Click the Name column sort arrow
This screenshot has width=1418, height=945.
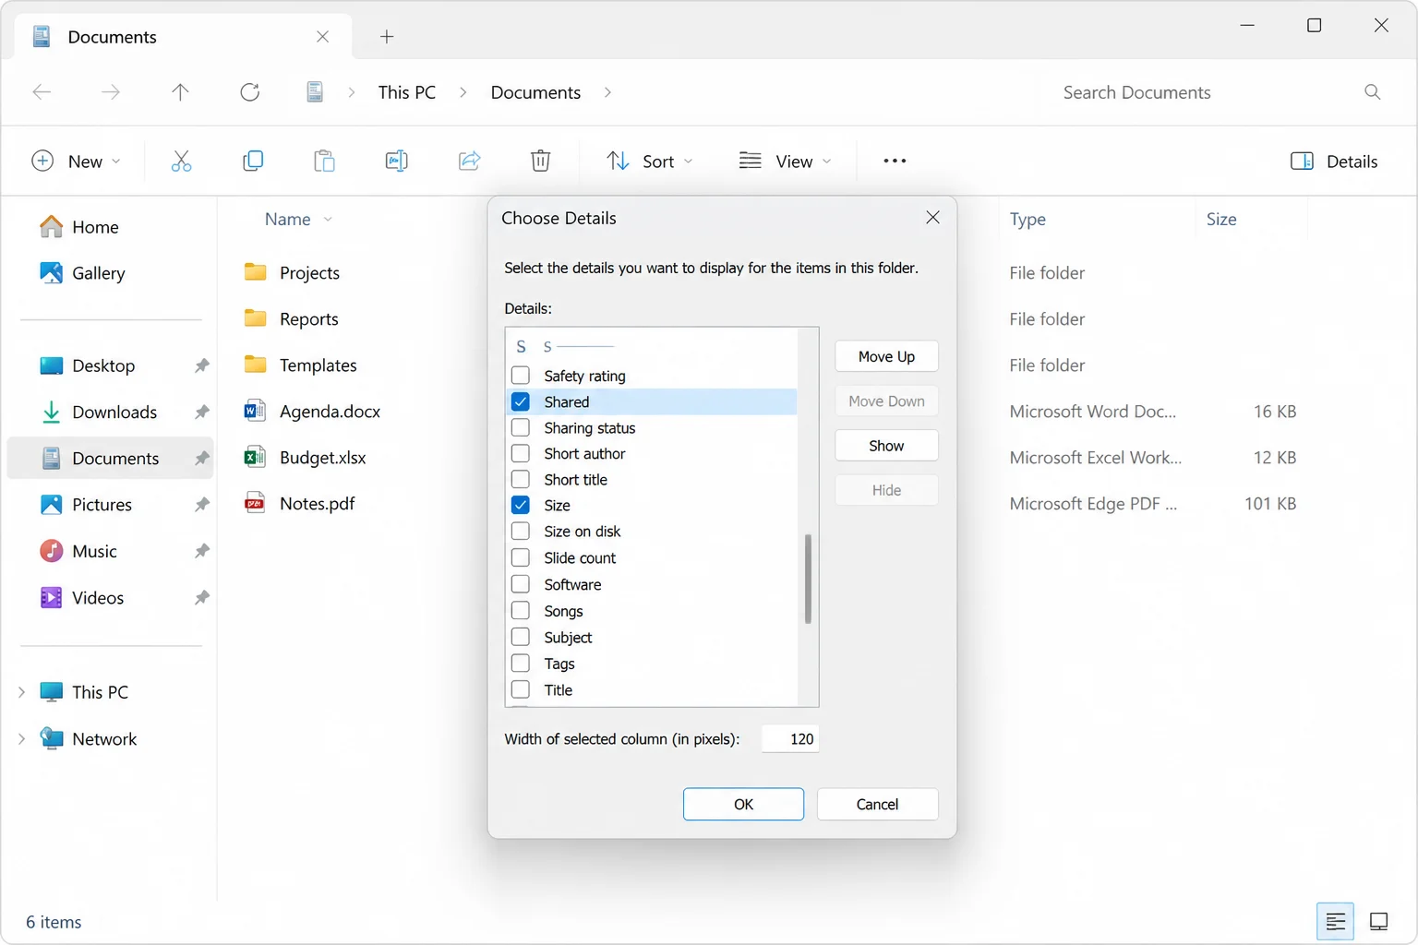[328, 220]
